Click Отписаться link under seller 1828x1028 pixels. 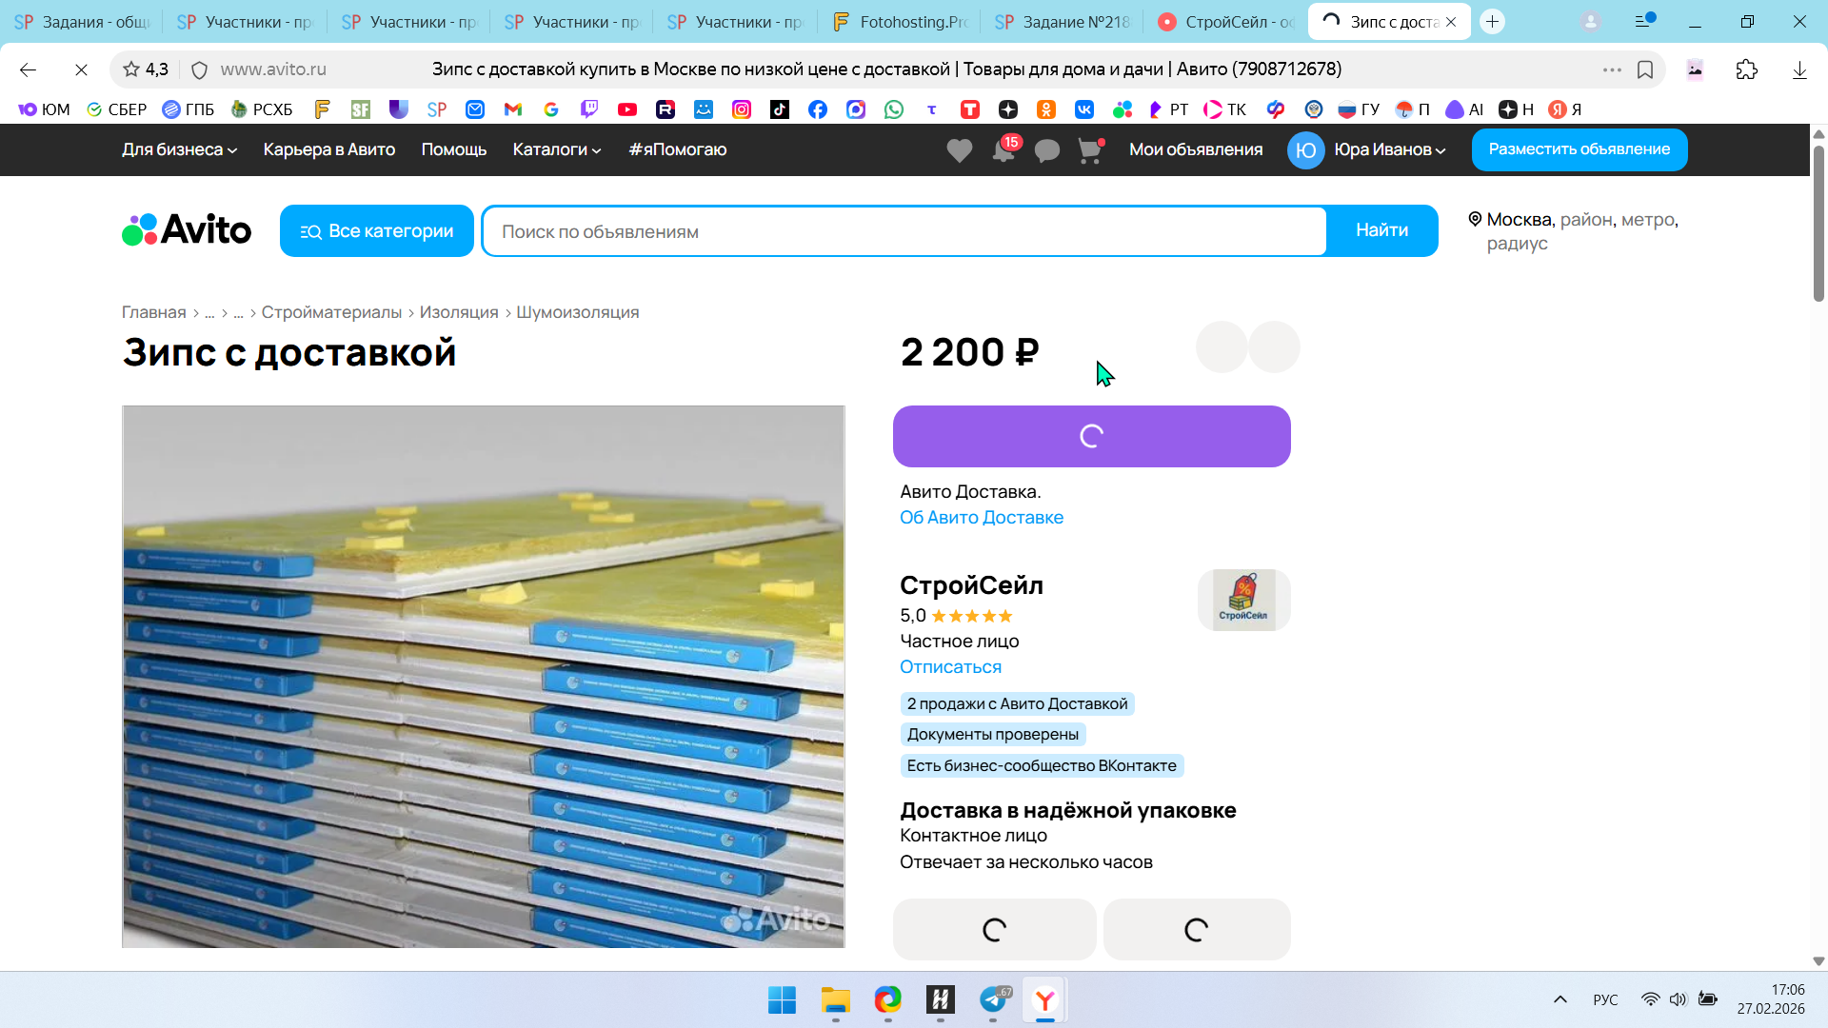(950, 667)
